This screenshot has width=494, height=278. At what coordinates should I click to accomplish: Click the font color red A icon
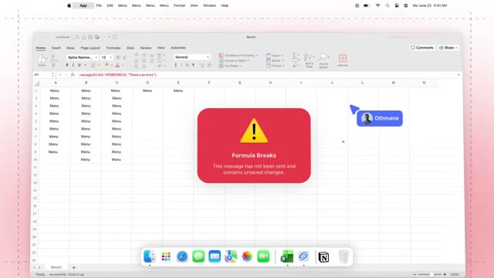click(117, 65)
